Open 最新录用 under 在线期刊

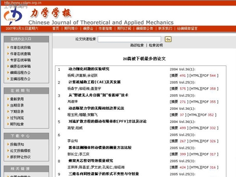point(17,99)
